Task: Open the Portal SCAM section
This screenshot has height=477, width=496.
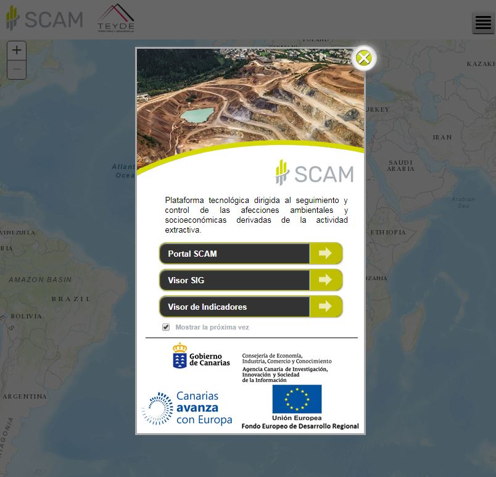Action: coord(234,253)
